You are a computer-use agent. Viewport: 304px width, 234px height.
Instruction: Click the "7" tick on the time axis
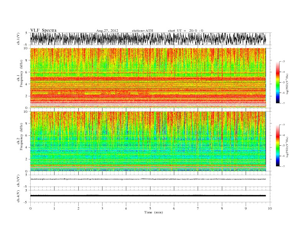click(198, 208)
